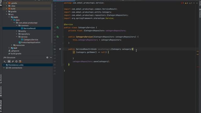The image size is (201, 113).
Task: Click the wrench icon in JPA Structure toolbar
Action: [13, 62]
